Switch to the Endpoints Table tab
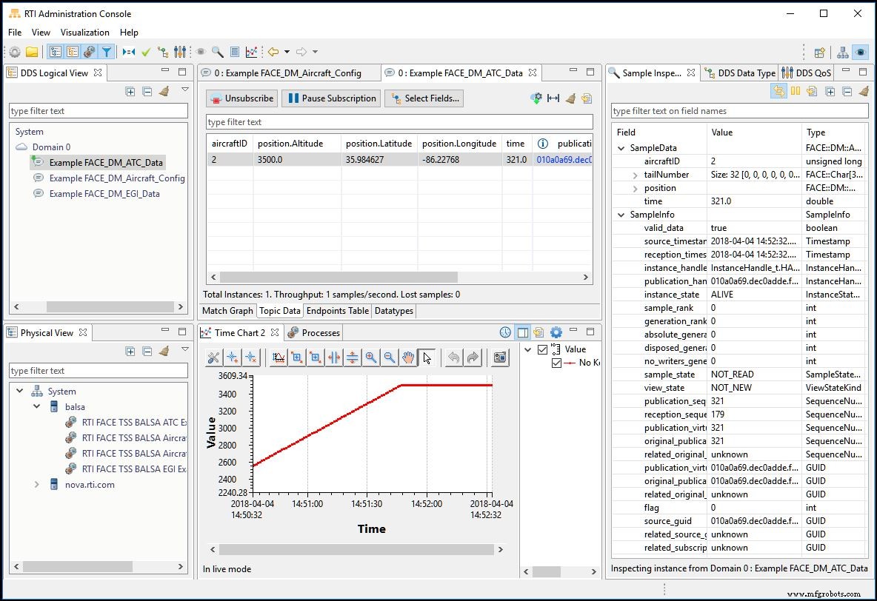The height and width of the screenshot is (601, 877). tap(337, 311)
